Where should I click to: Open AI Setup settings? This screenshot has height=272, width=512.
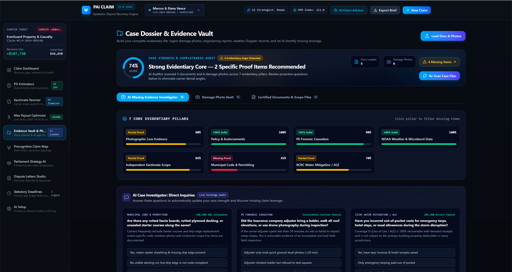(x=35, y=208)
